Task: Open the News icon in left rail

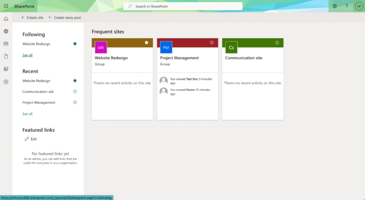Action: [6, 43]
